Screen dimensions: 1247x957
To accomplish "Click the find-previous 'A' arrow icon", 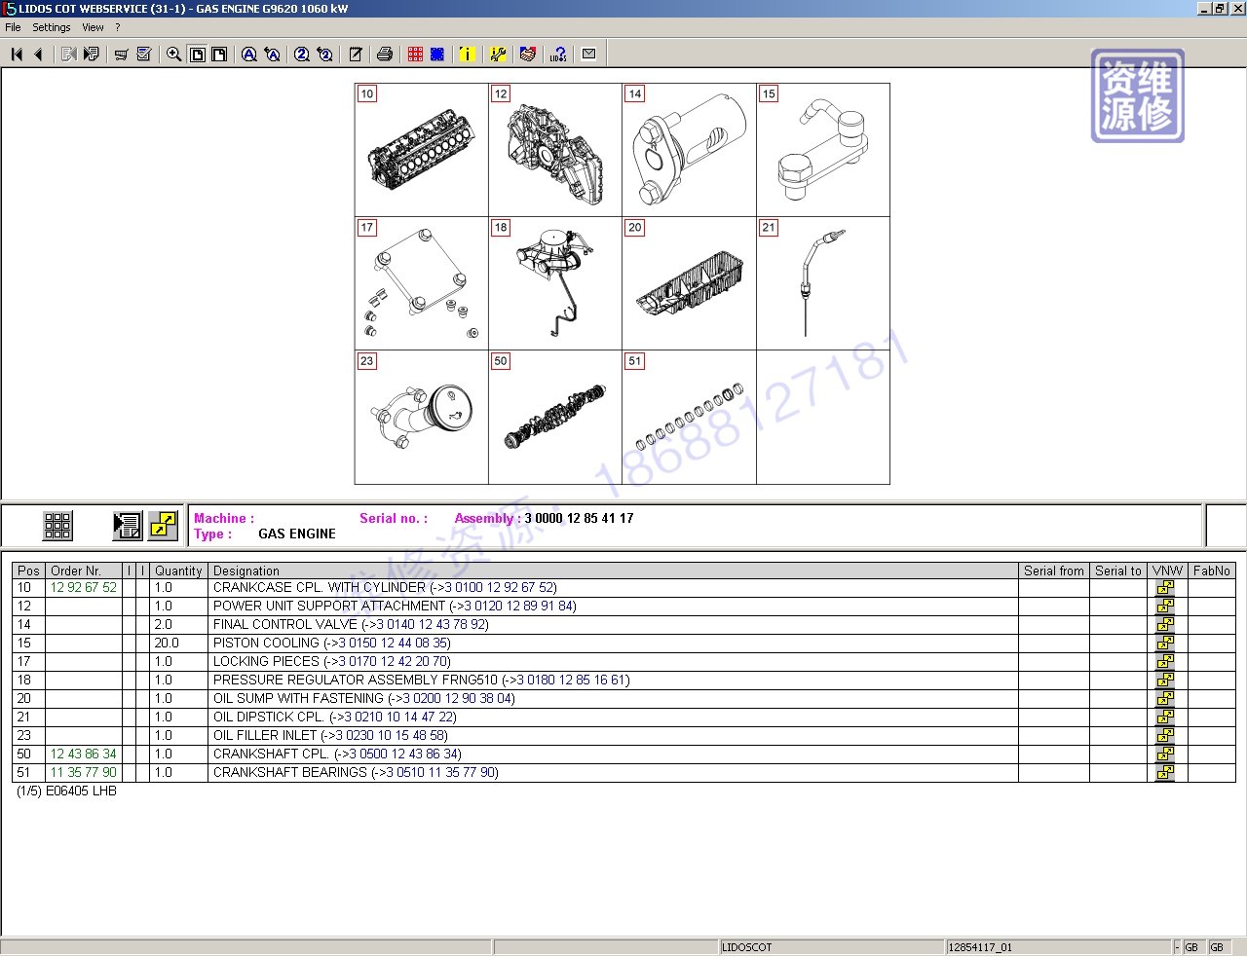I will 272,55.
